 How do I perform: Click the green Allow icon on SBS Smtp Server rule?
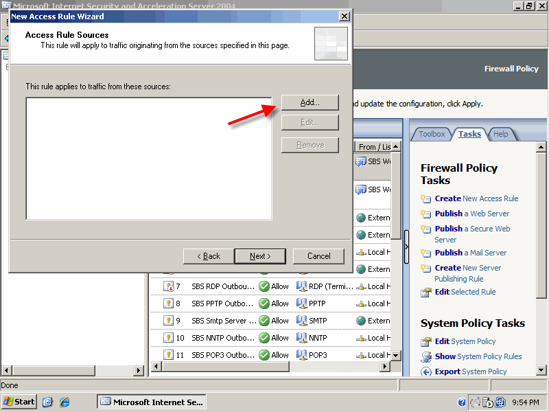coord(264,321)
